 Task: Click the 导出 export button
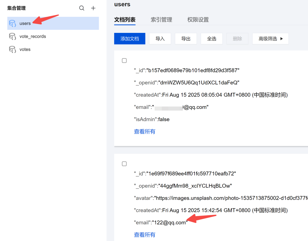pos(186,39)
